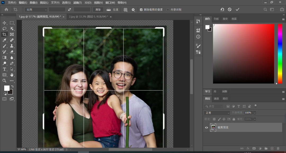Select the Blur tool
286x153 pixels.
[12, 58]
